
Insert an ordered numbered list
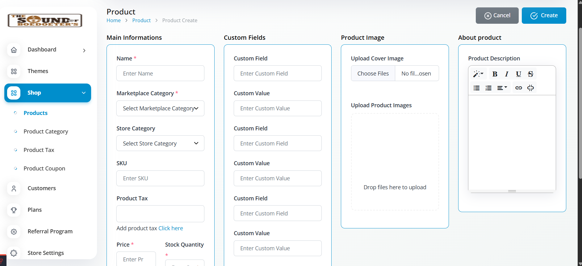[488, 88]
